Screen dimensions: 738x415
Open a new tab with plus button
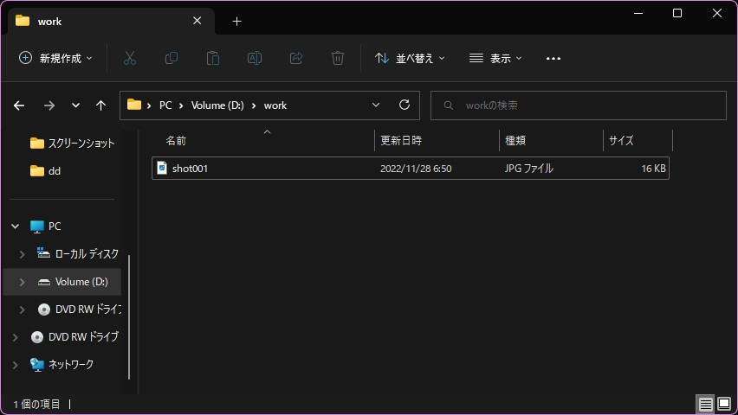(x=236, y=21)
